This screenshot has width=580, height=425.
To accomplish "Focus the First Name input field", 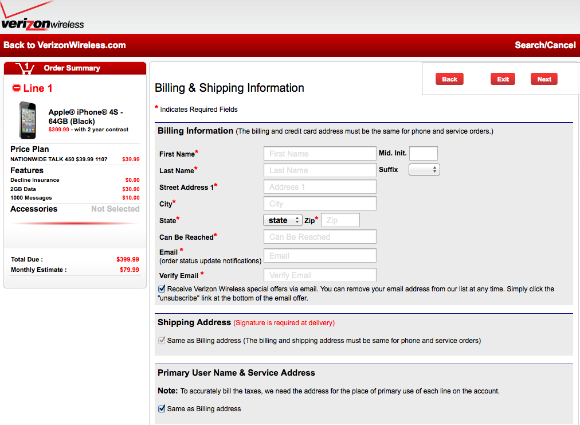I will tap(320, 154).
